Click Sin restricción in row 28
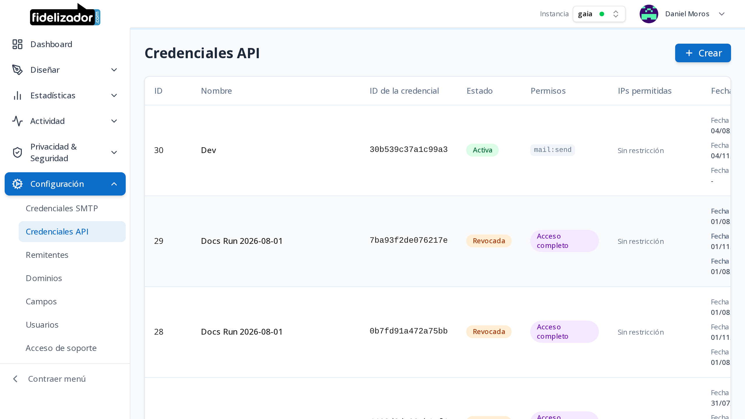Image resolution: width=745 pixels, height=419 pixels. pyautogui.click(x=641, y=332)
